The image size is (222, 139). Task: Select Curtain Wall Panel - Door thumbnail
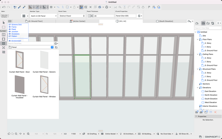(x=19, y=60)
